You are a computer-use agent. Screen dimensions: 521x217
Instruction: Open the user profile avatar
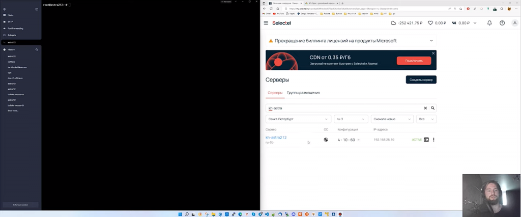point(515,23)
